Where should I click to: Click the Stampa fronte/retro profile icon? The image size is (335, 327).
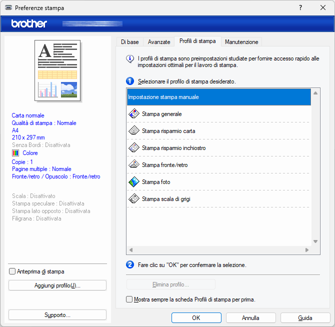coord(133,165)
